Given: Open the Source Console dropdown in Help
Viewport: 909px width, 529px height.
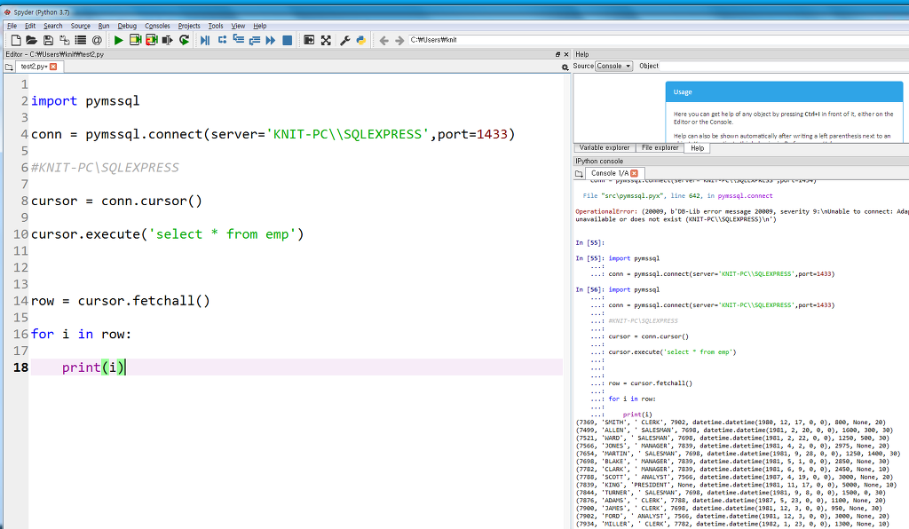Looking at the screenshot, I should [x=614, y=67].
